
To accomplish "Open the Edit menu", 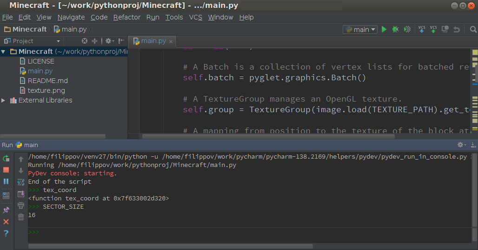I will pyautogui.click(x=24, y=17).
